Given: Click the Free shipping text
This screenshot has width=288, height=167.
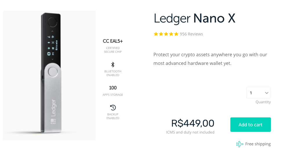Looking at the screenshot, I should tap(258, 144).
